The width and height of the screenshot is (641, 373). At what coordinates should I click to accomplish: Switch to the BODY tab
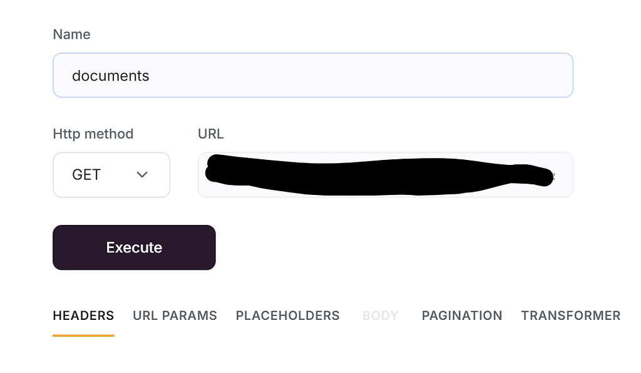[380, 316]
